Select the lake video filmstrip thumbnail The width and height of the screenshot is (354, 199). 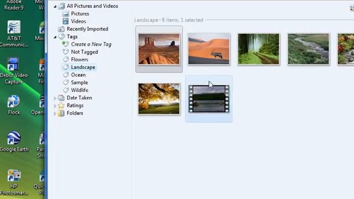(x=209, y=98)
